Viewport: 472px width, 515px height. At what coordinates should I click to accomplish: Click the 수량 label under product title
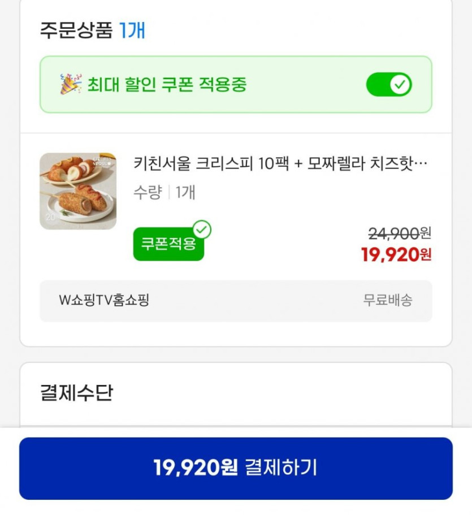click(147, 192)
